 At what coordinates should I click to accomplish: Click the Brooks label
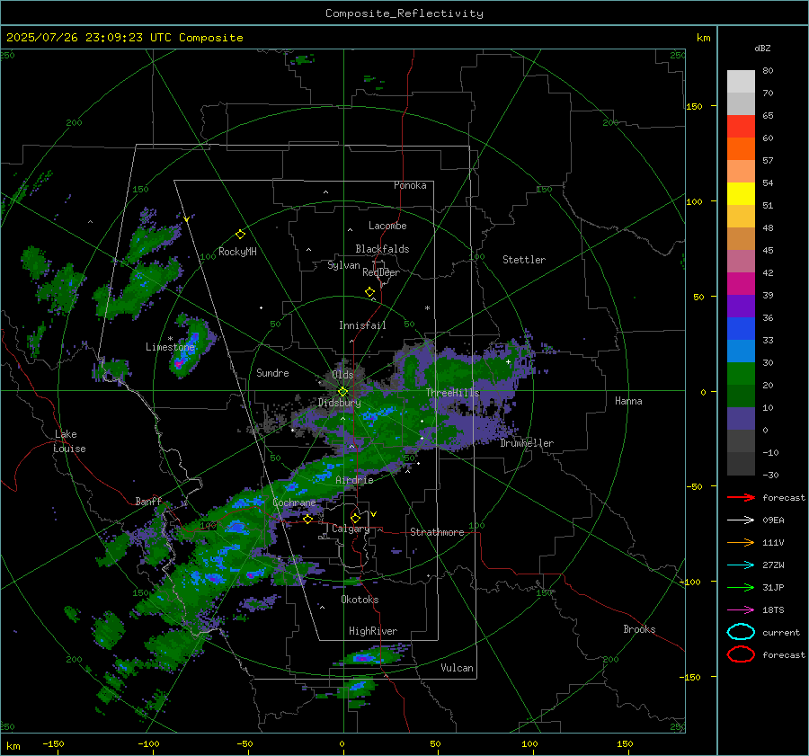click(639, 629)
